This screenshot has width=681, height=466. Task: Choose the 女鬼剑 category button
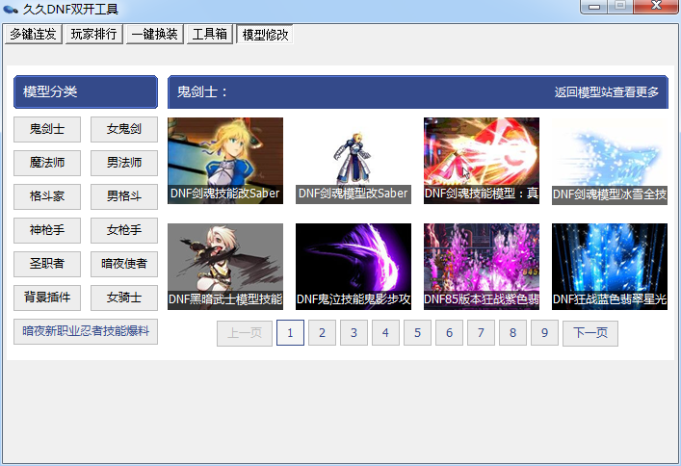point(124,129)
